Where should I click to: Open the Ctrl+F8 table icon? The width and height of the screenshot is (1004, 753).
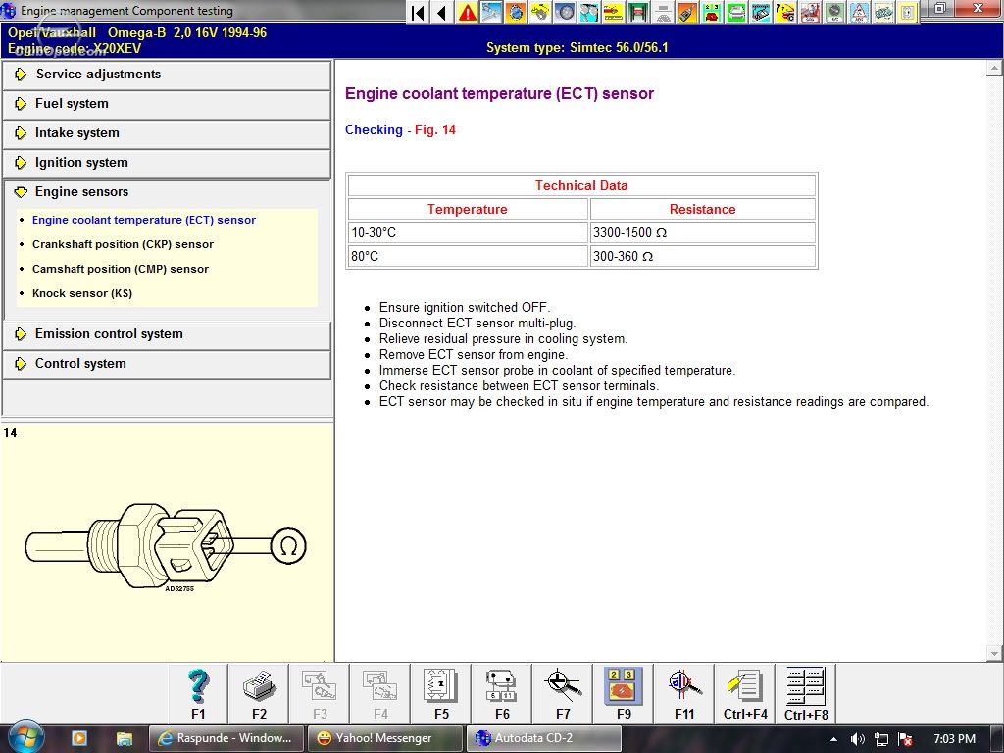coord(806,693)
